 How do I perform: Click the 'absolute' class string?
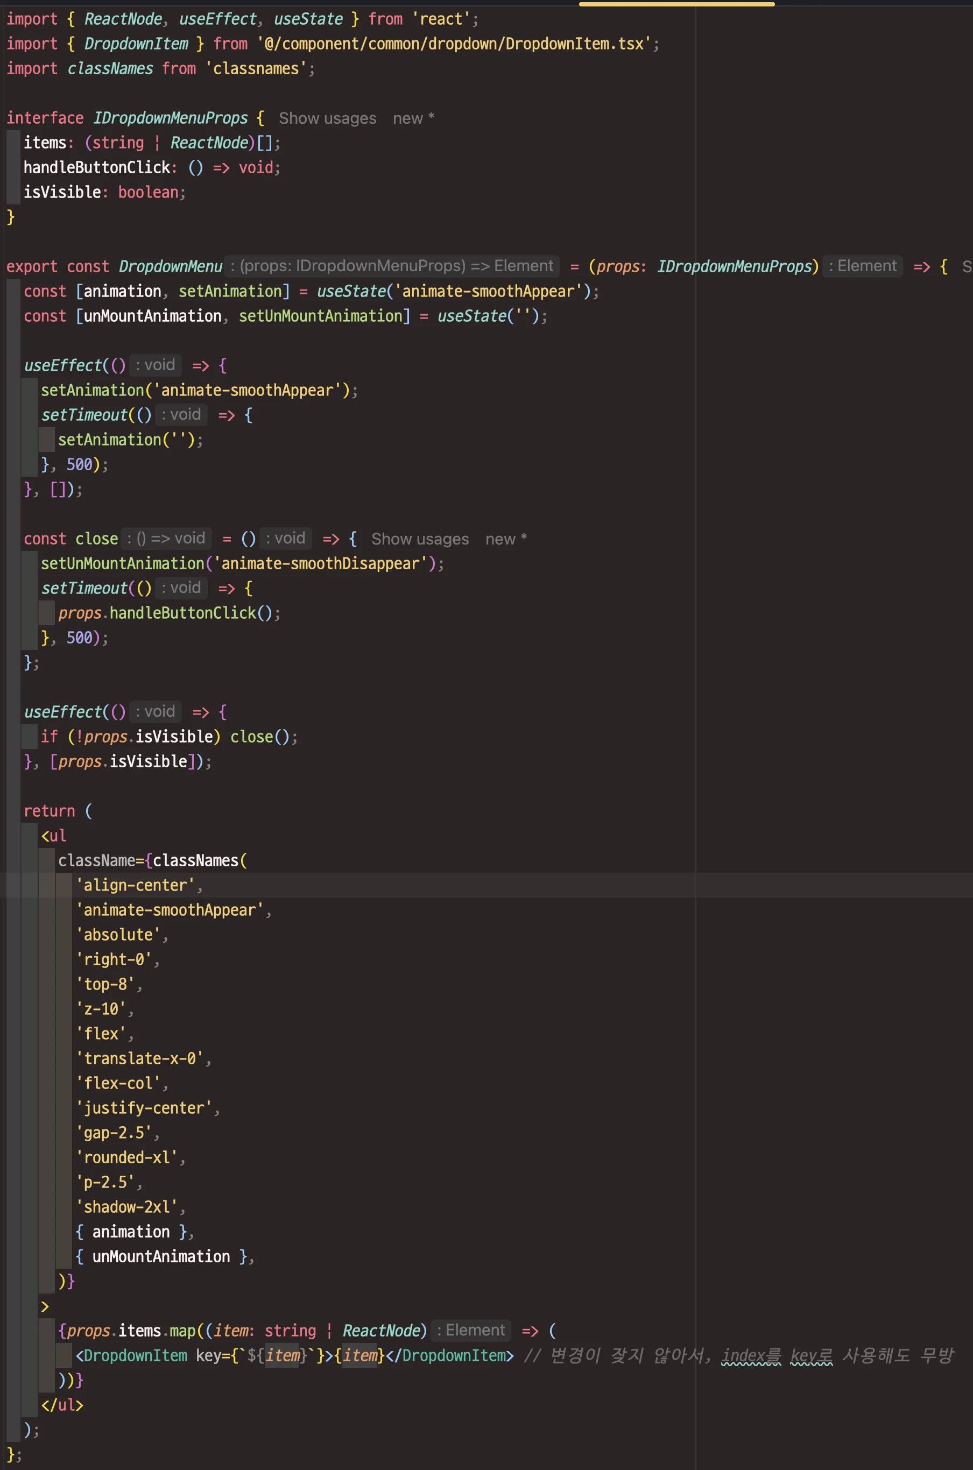click(x=118, y=935)
